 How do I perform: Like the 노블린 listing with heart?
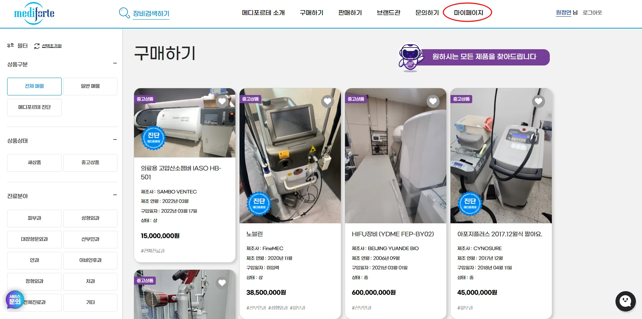[328, 101]
